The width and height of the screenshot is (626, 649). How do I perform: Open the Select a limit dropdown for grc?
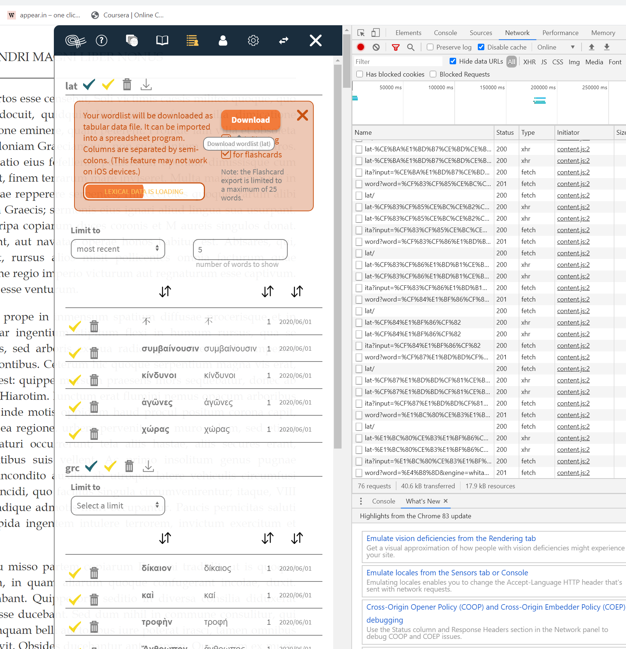[117, 506]
